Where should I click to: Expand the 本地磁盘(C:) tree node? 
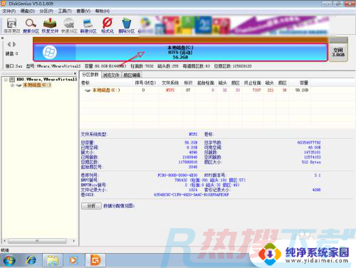click(x=12, y=85)
